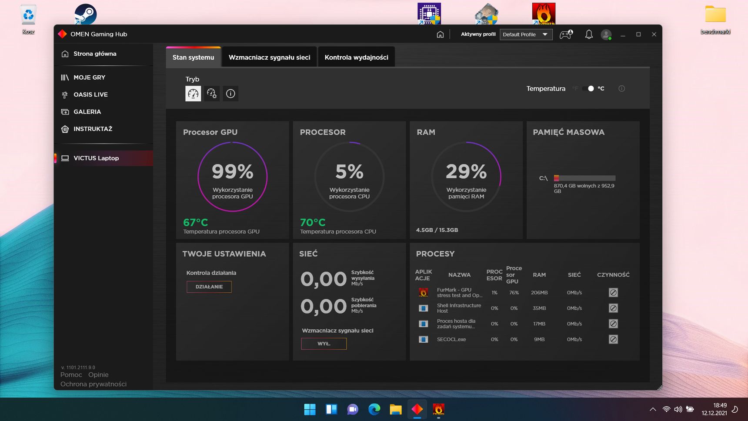Screen dimensions: 748x421
Task: Click FurMark taskbar icon
Action: 438,409
